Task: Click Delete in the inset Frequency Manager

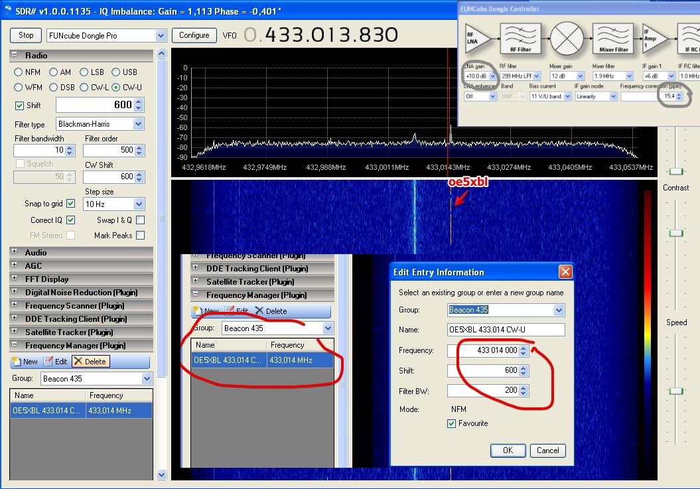Action: (271, 311)
